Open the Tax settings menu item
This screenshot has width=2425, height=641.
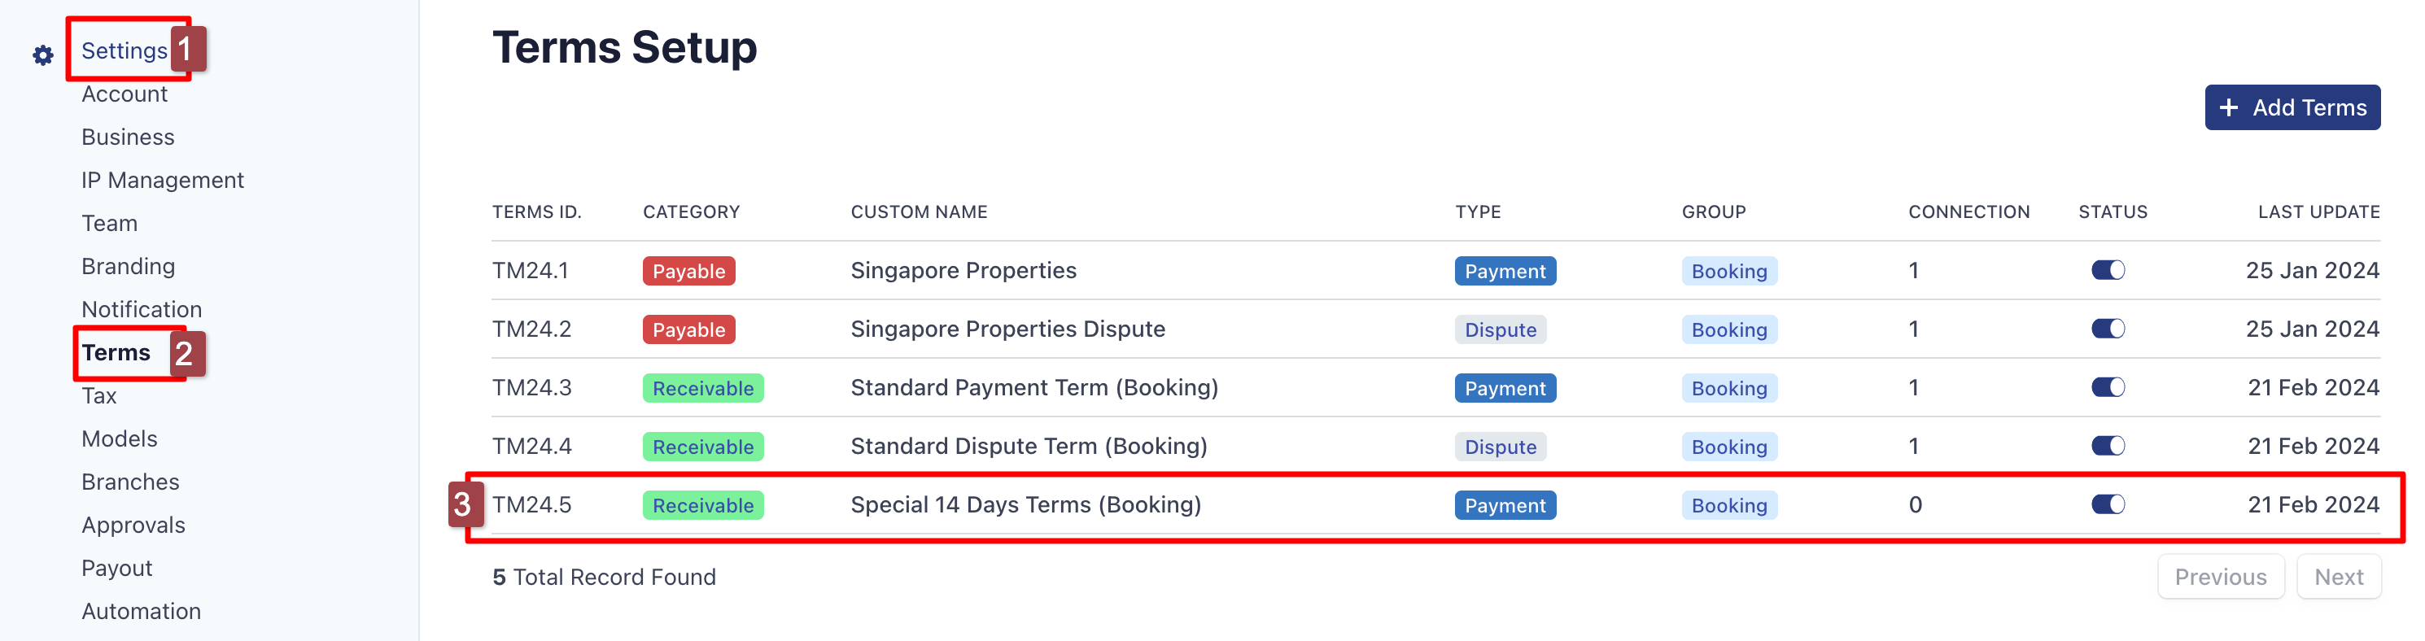coord(98,395)
